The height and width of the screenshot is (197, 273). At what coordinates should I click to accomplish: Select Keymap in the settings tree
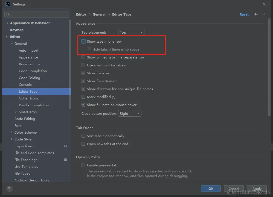coord(17,30)
